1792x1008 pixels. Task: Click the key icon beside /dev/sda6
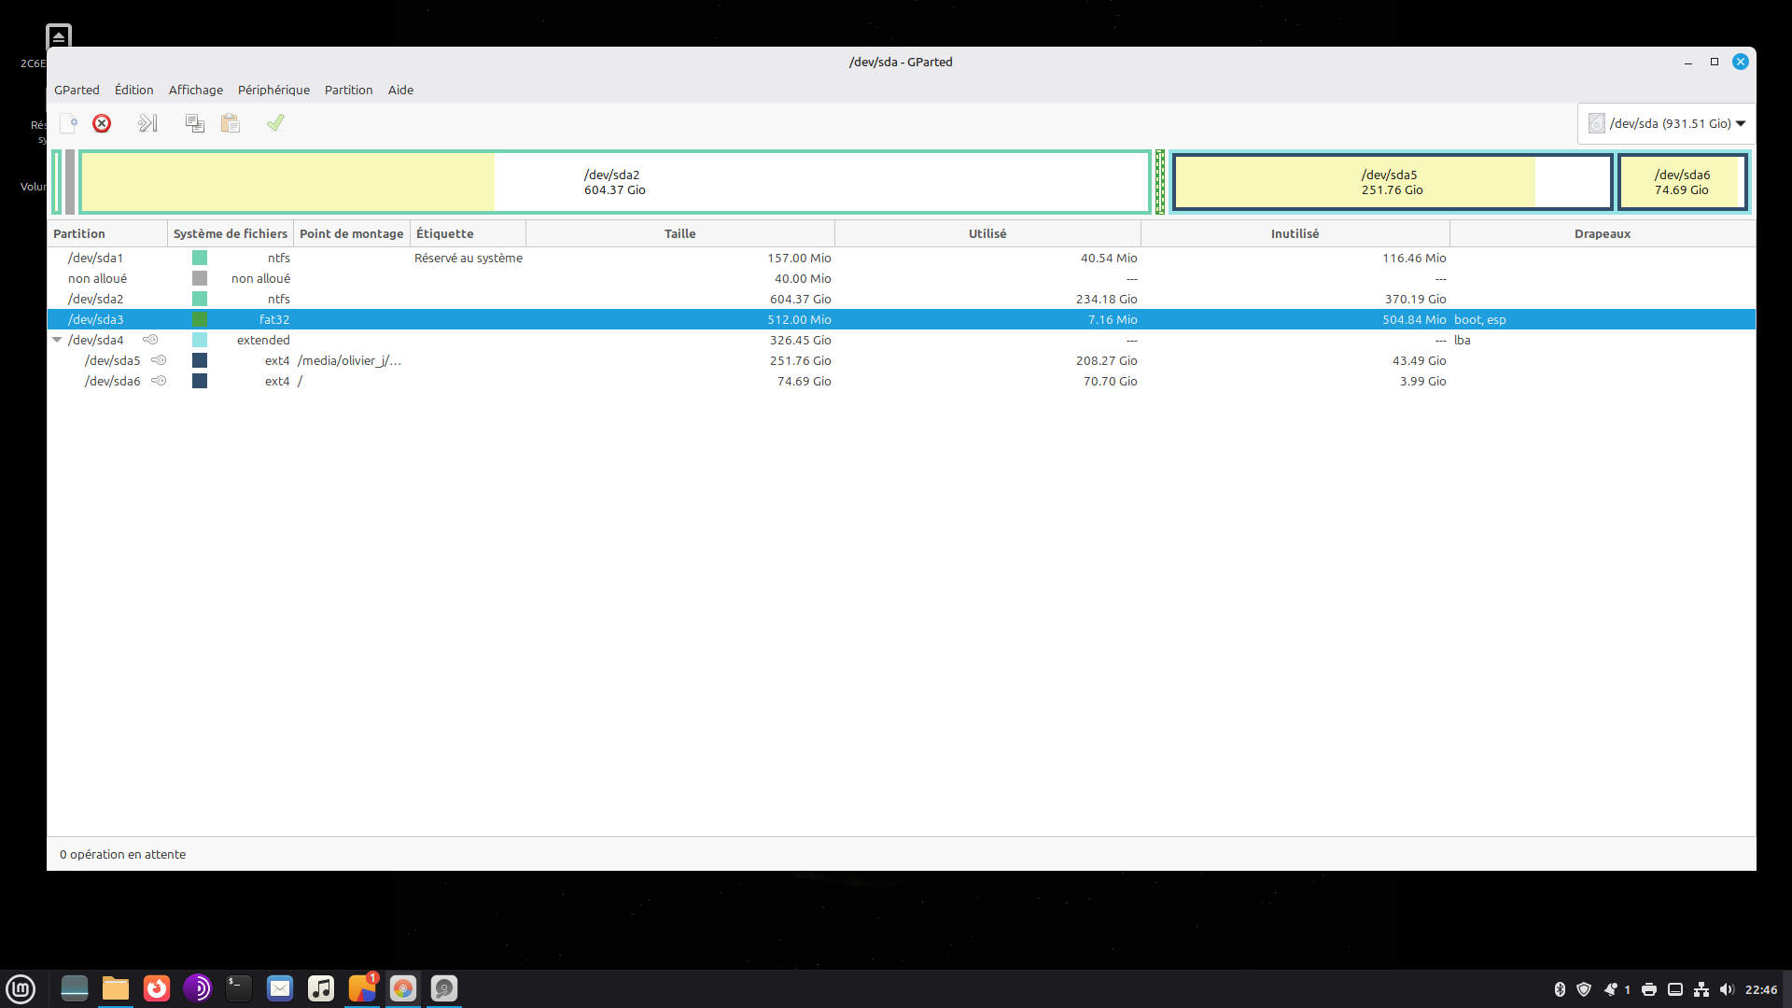click(159, 381)
